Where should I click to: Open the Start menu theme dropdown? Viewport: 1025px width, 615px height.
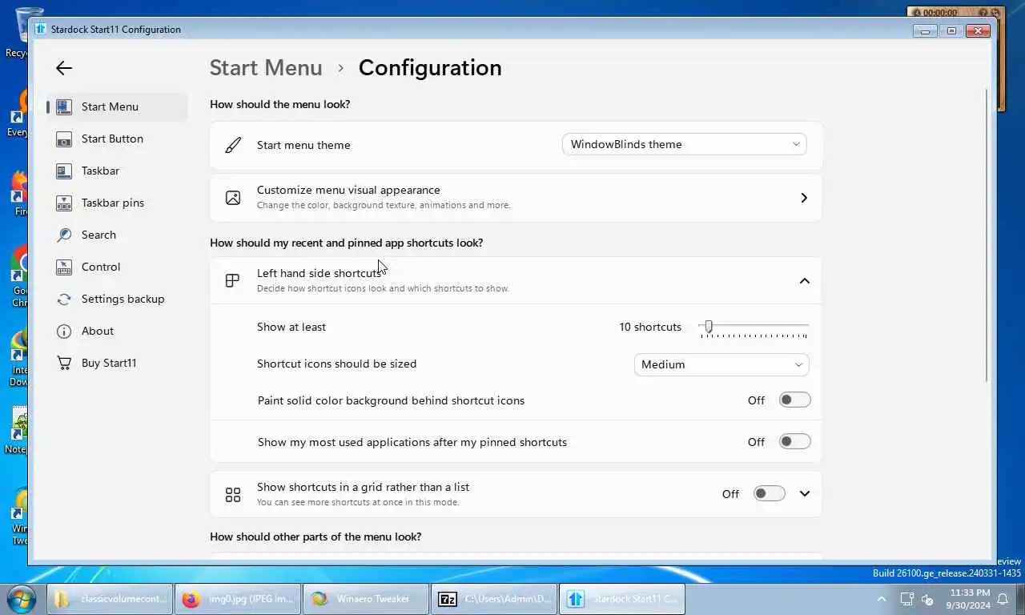(x=685, y=145)
